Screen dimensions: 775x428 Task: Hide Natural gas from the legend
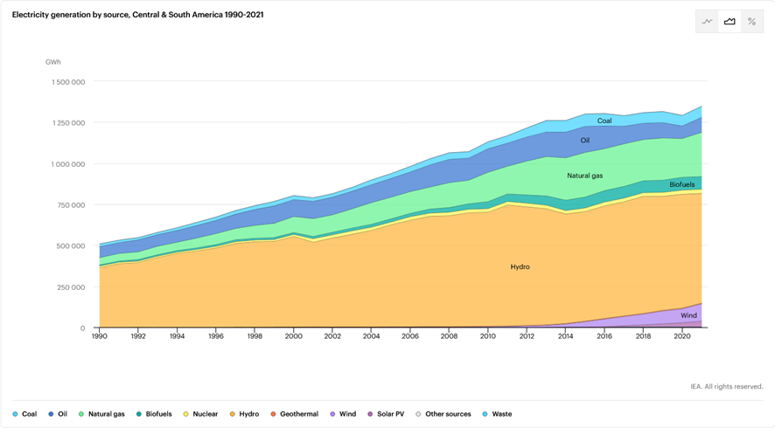pyautogui.click(x=101, y=414)
